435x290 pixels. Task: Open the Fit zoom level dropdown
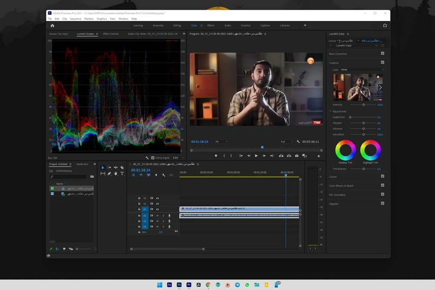[221, 142]
